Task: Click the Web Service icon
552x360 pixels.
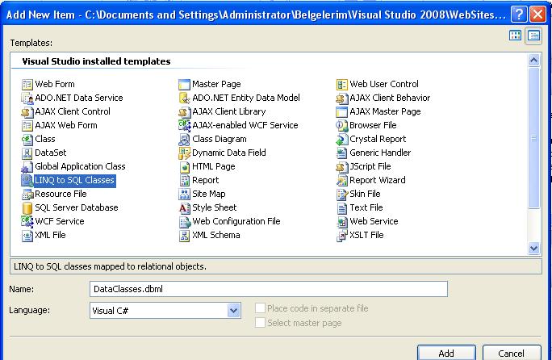Action: (x=342, y=222)
